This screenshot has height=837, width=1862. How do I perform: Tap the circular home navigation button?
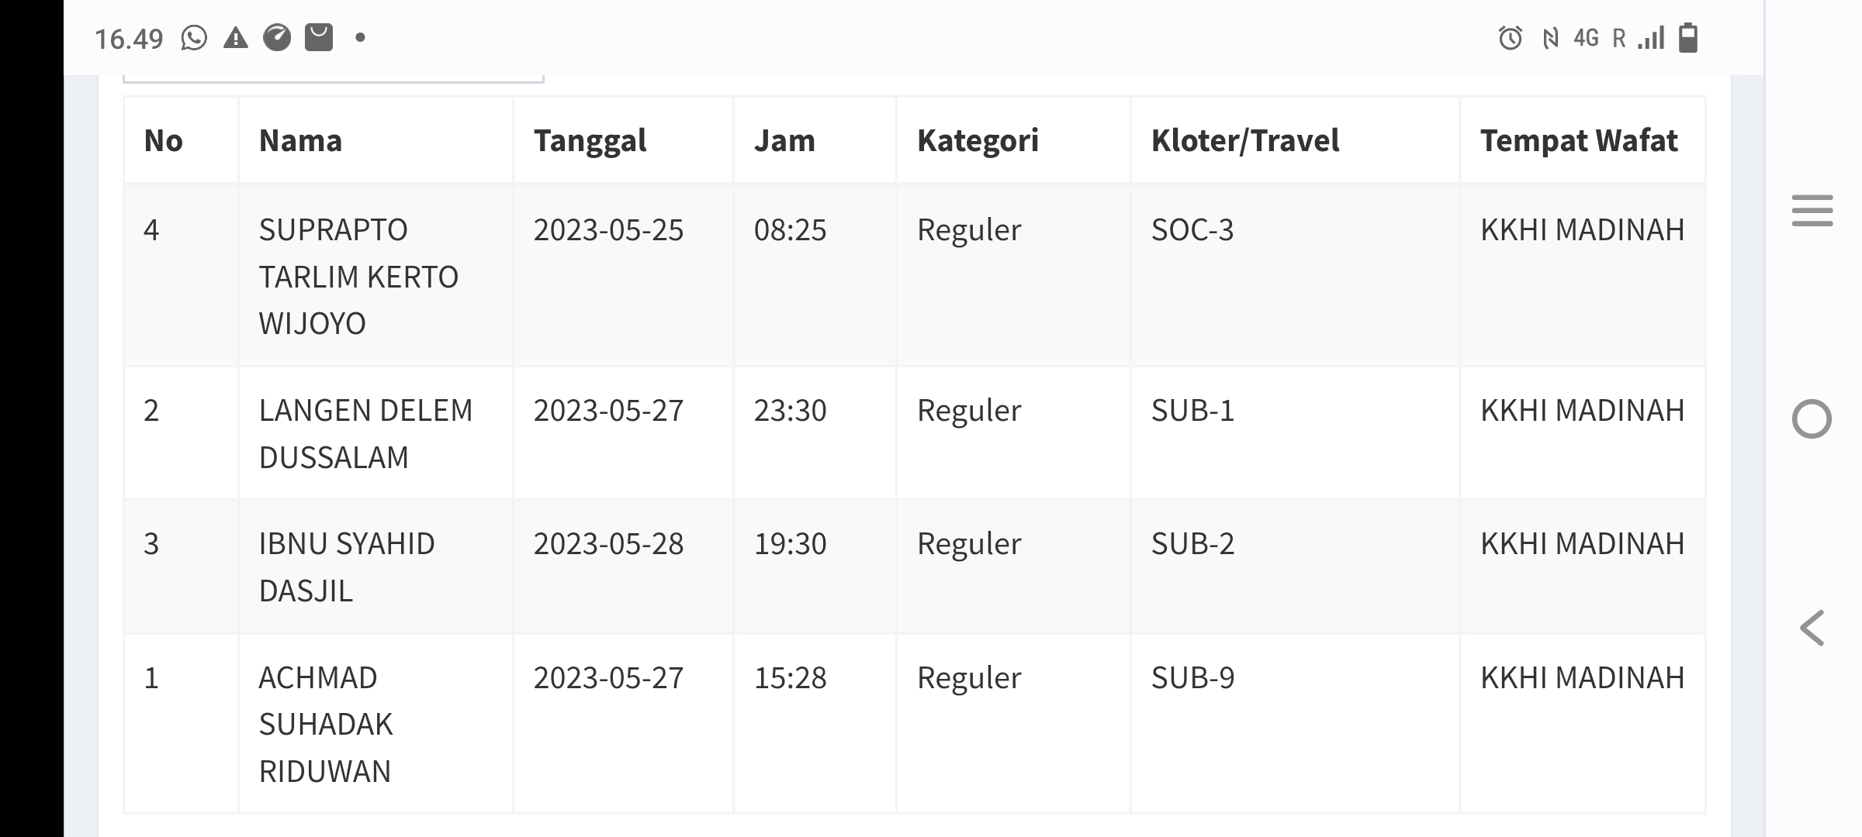1812,419
